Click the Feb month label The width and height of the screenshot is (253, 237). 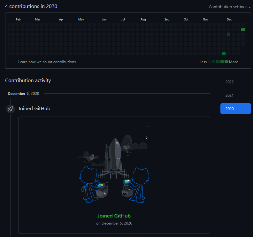(18, 19)
